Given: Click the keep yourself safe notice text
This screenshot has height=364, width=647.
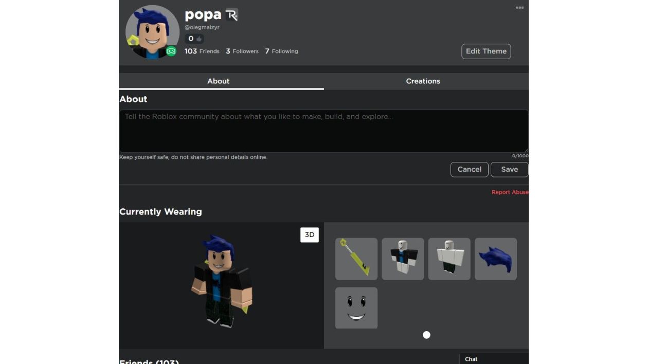Looking at the screenshot, I should pyautogui.click(x=193, y=157).
